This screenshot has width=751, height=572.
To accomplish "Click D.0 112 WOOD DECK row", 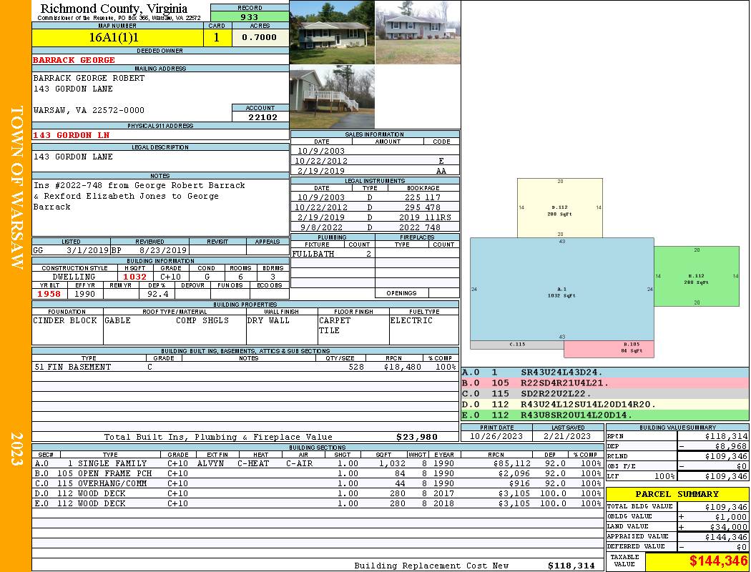I will 318,493.
